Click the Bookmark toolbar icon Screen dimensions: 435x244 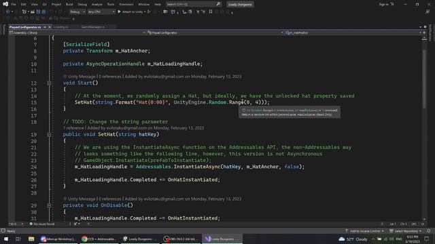pos(211,12)
